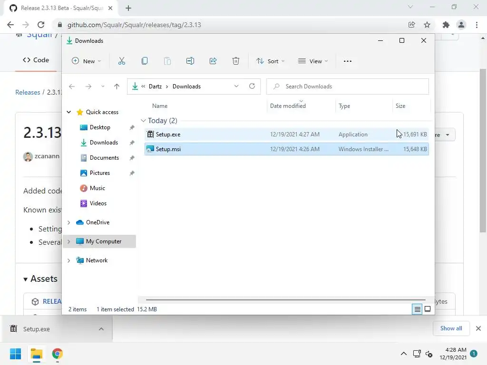Sort by the Size column header
Viewport: 487px width, 365px height.
pos(400,106)
